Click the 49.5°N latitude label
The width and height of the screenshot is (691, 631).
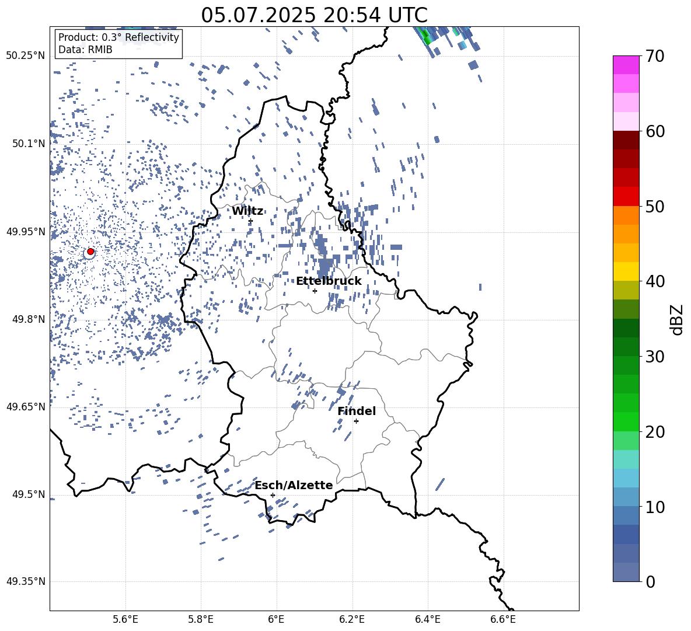click(29, 494)
